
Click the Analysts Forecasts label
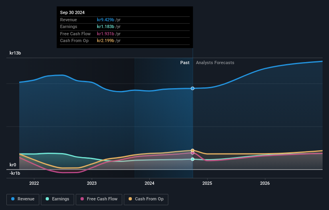point(215,63)
